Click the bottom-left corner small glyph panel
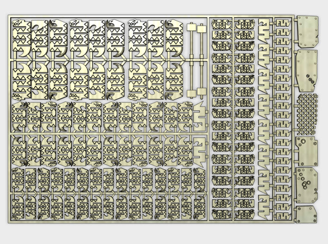 [18, 206]
